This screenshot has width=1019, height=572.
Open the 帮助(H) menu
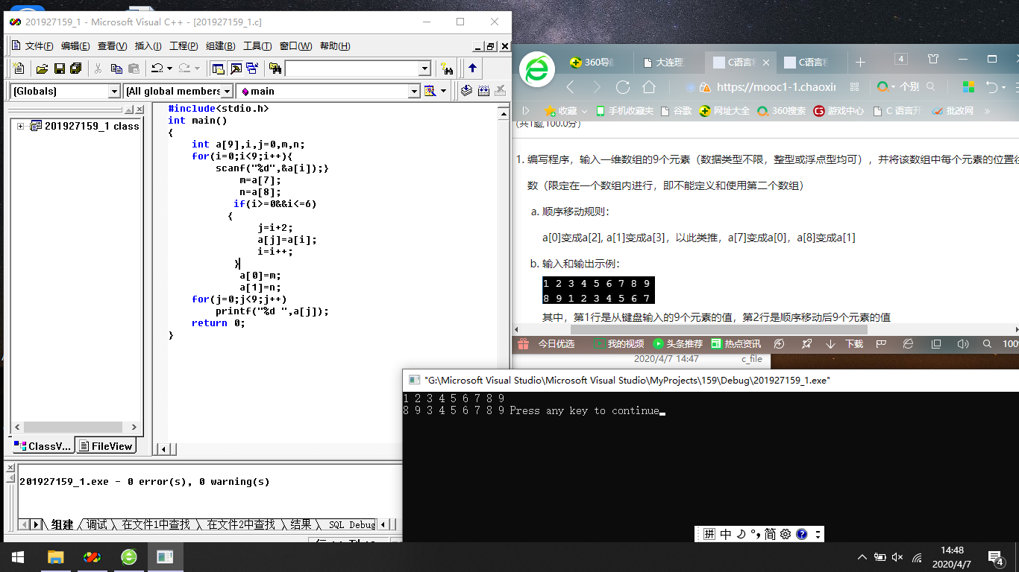click(x=335, y=46)
